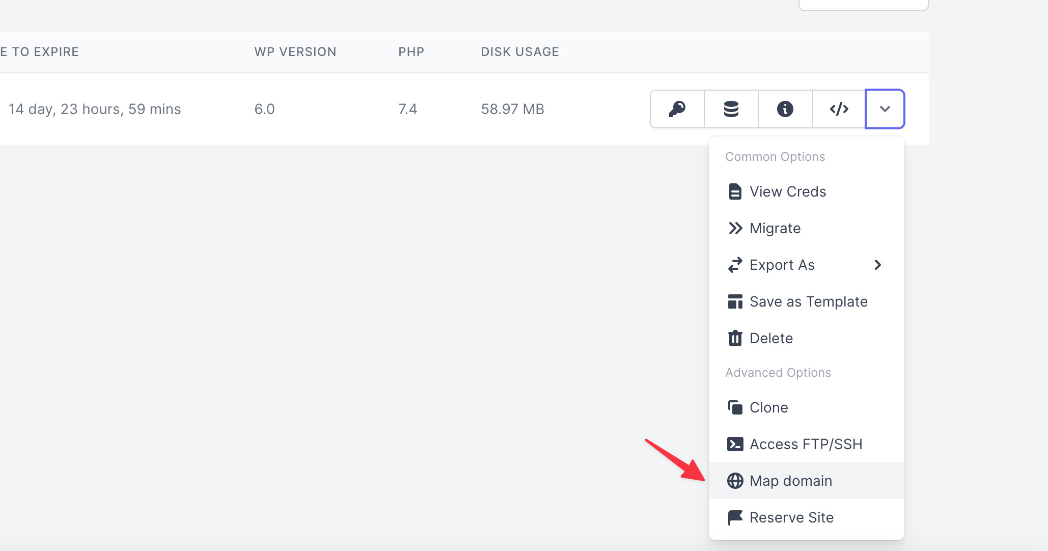Click the 6.0 WP version value
The image size is (1048, 551).
(265, 109)
